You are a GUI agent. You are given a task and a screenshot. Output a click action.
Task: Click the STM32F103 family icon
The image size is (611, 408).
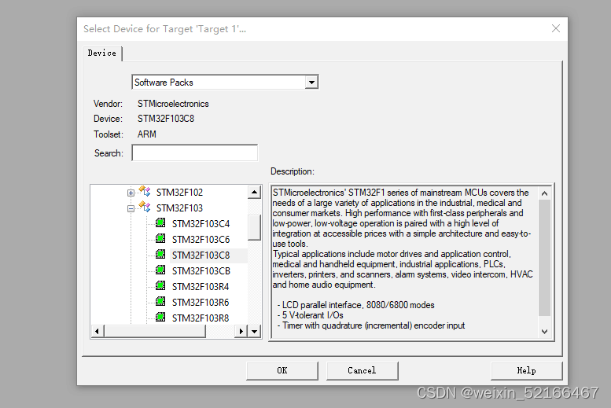(145, 208)
